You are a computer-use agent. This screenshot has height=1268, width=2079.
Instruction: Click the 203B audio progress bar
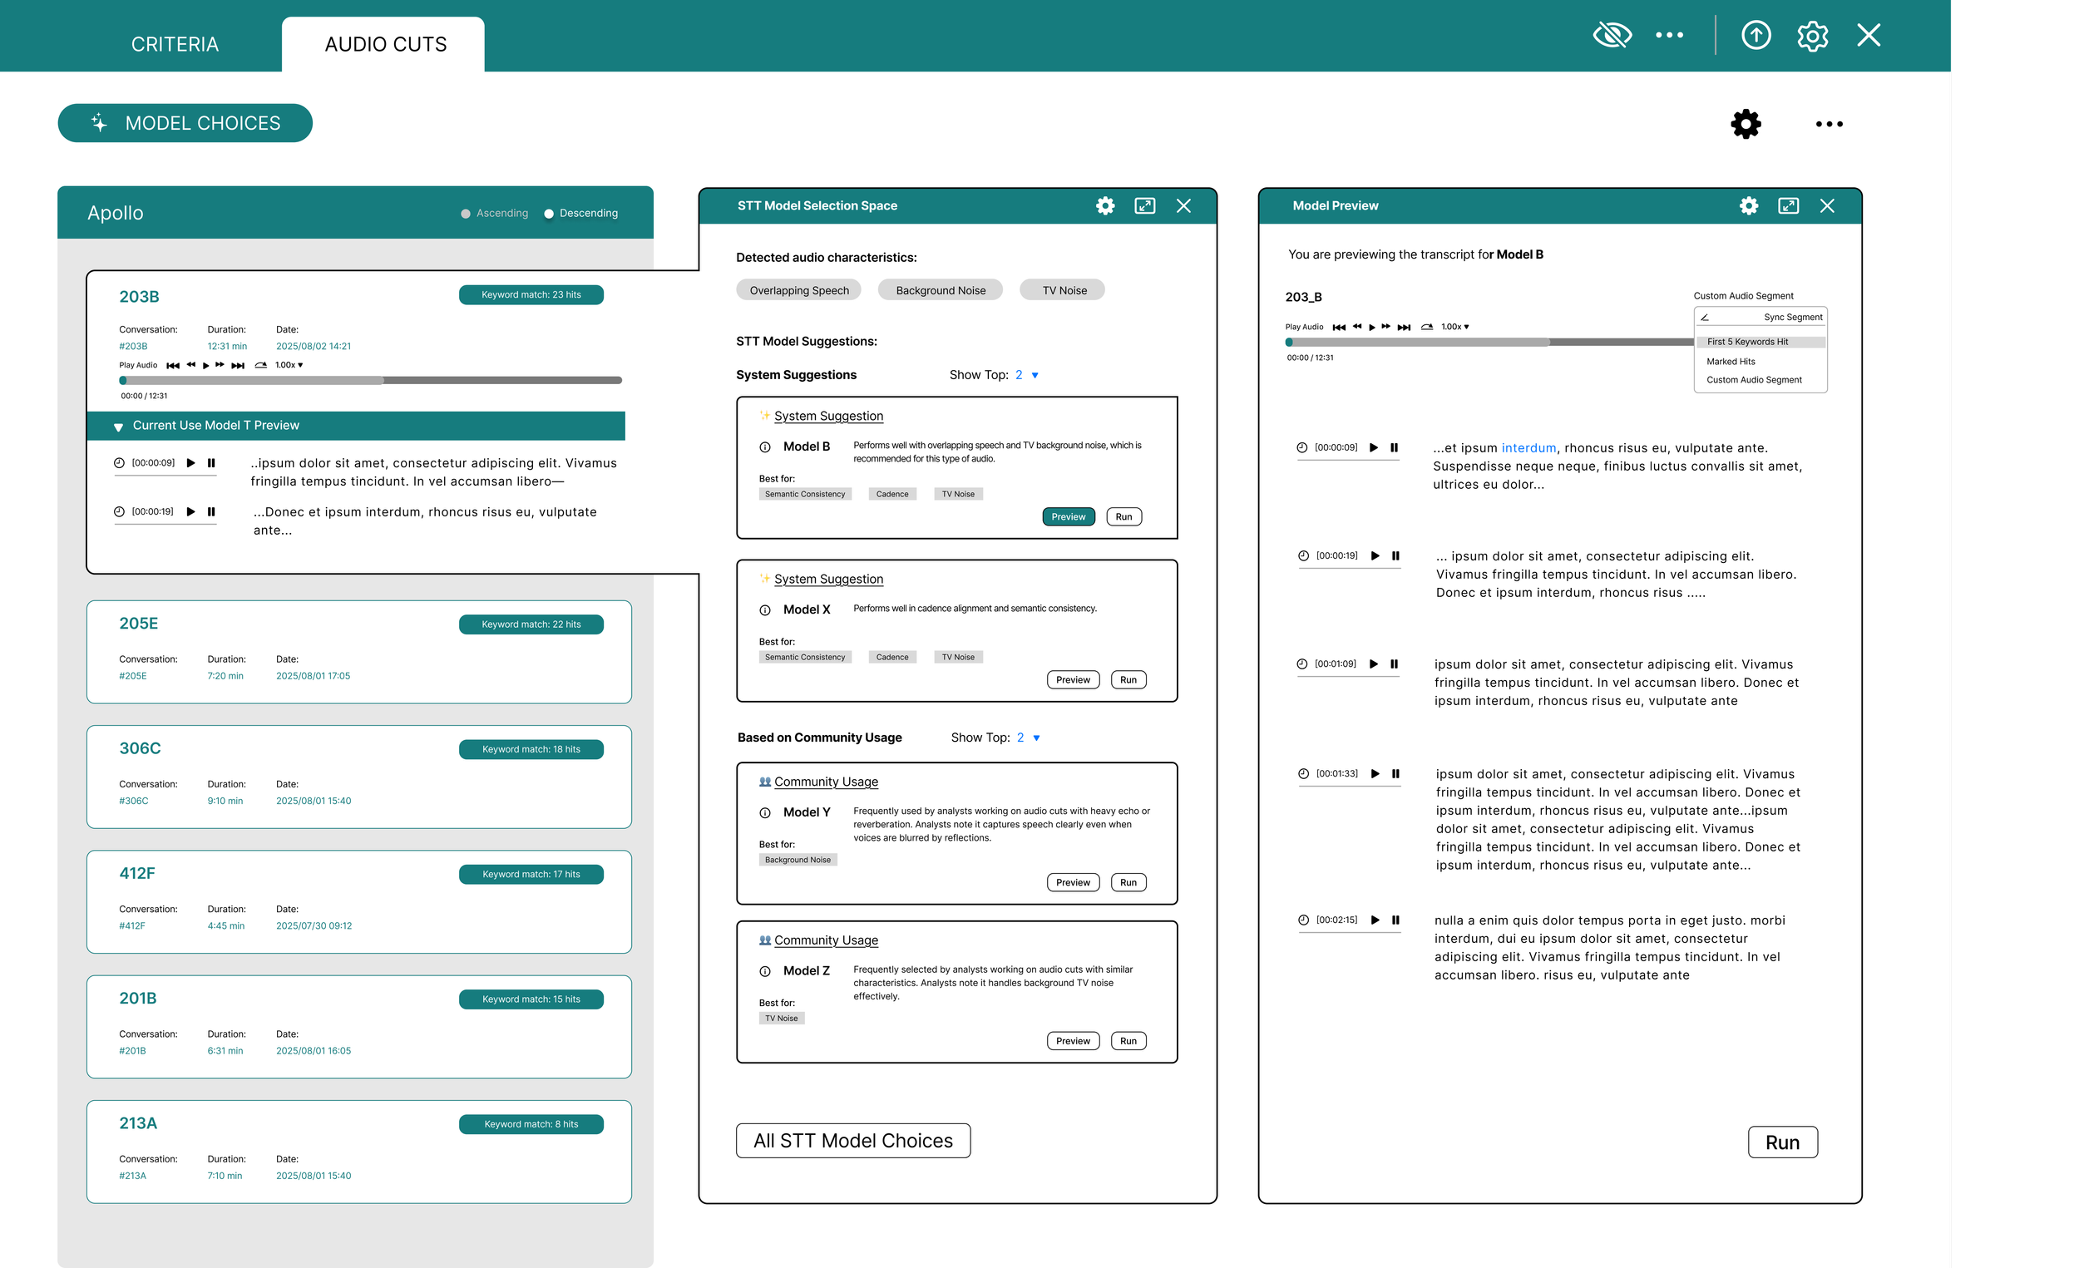[371, 381]
